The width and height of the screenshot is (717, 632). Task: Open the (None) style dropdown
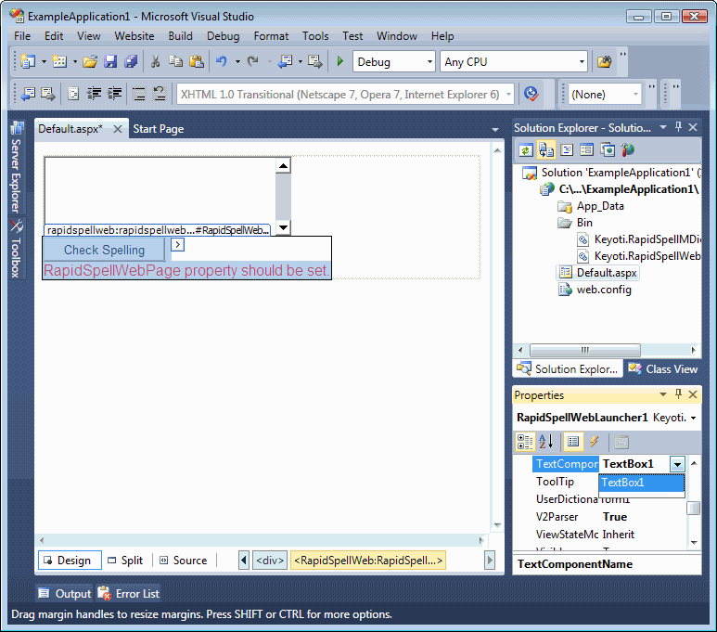point(635,95)
